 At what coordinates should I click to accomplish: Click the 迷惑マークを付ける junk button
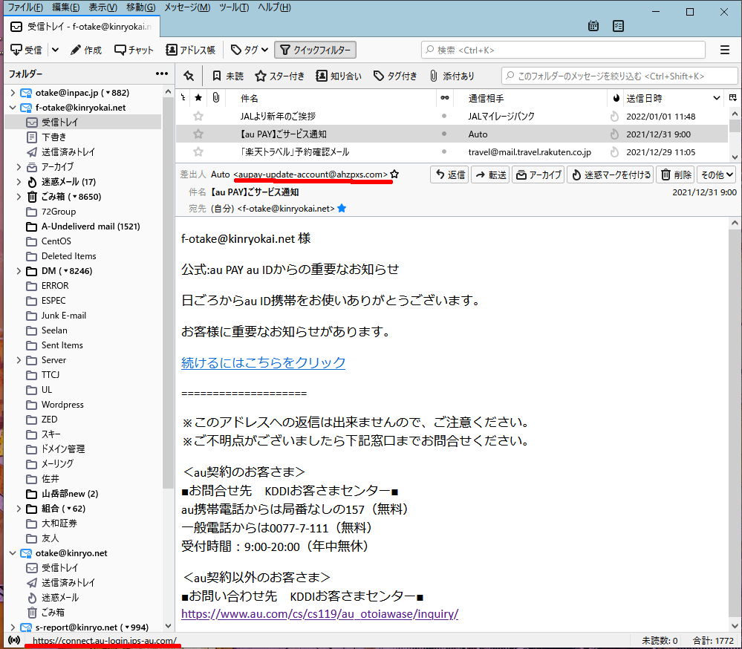point(611,175)
